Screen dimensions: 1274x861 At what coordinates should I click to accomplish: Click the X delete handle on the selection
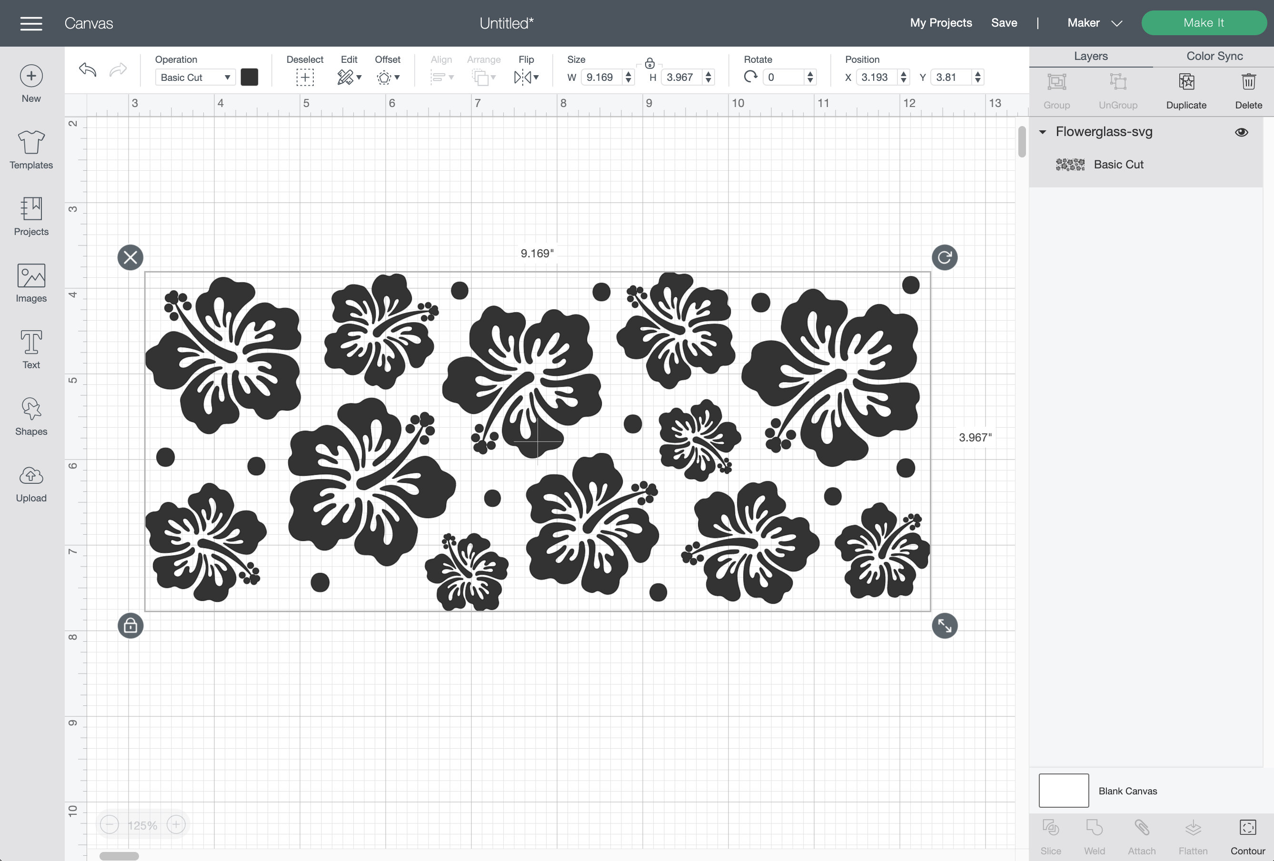(130, 257)
